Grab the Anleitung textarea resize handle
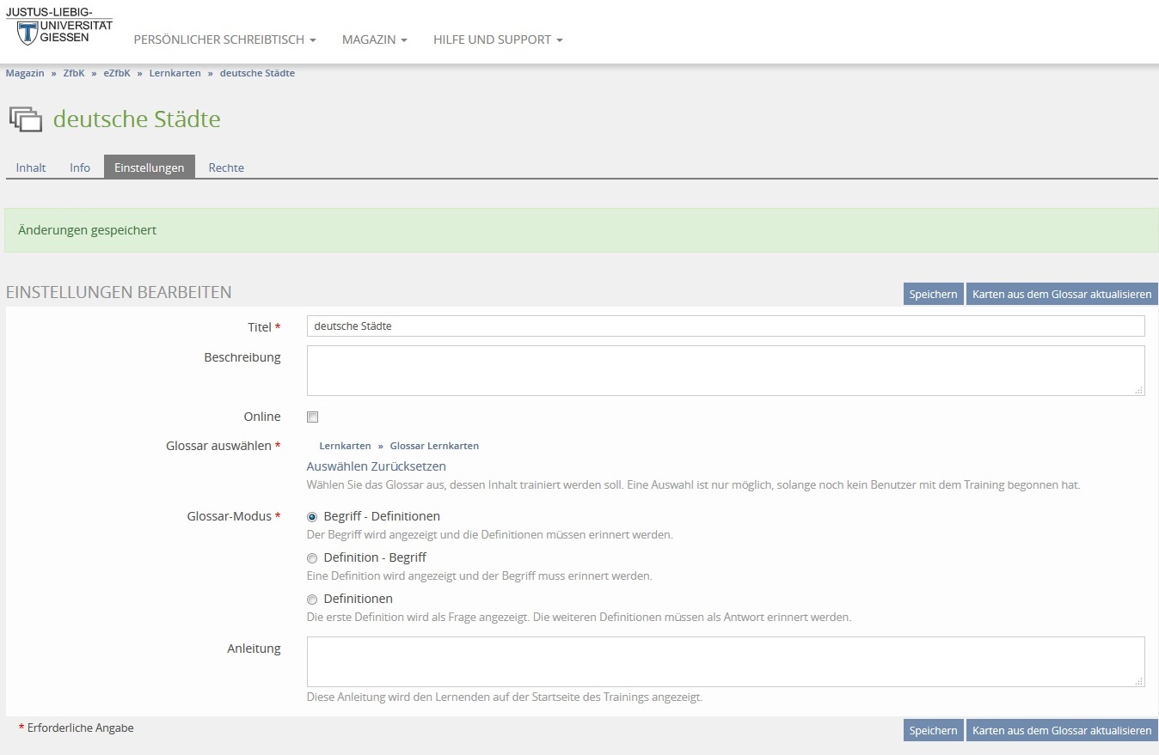The image size is (1159, 755). pyautogui.click(x=1138, y=681)
